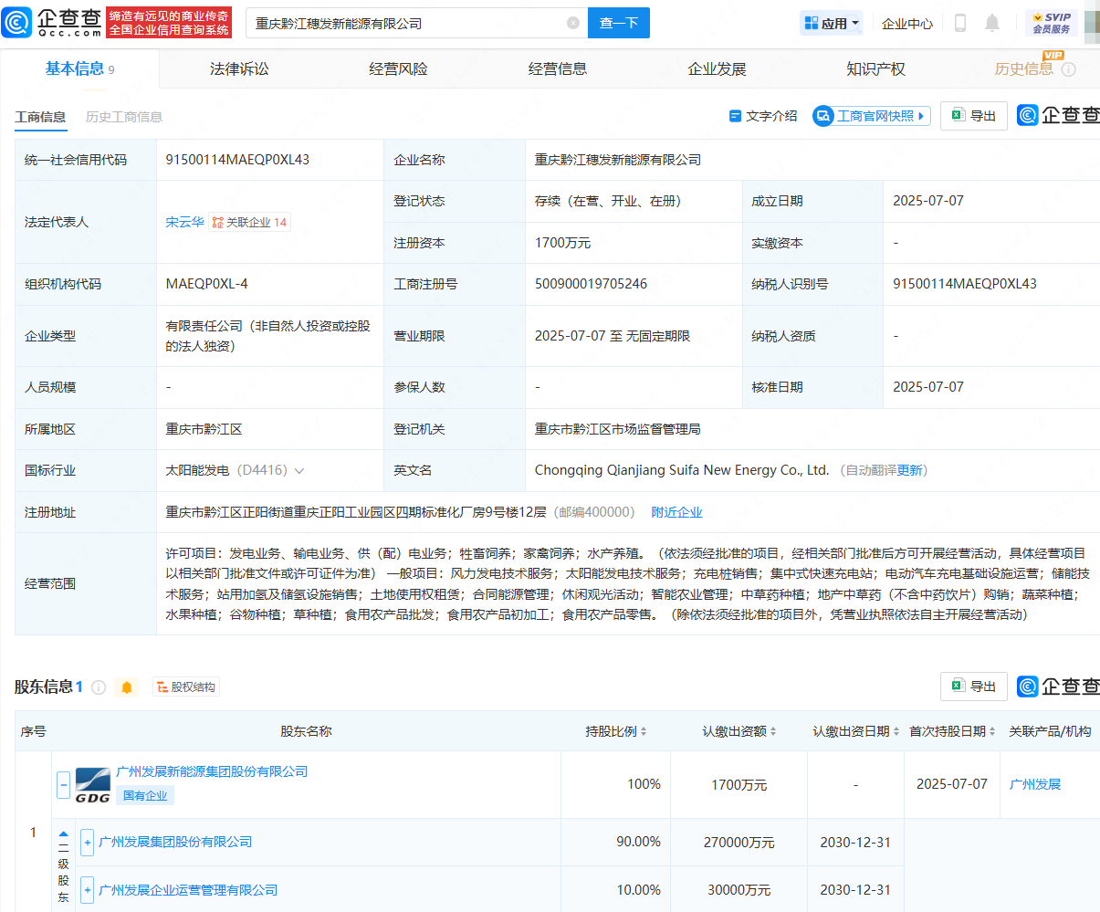Viewport: 1100px width, 912px height.
Task: Click the info icon beside 股东信息
Action: [x=99, y=687]
